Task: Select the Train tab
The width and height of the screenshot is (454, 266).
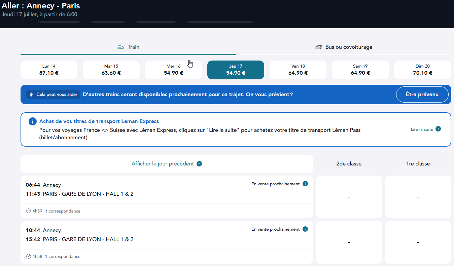Action: 128,47
